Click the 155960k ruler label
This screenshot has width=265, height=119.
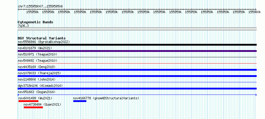coord(255,12)
